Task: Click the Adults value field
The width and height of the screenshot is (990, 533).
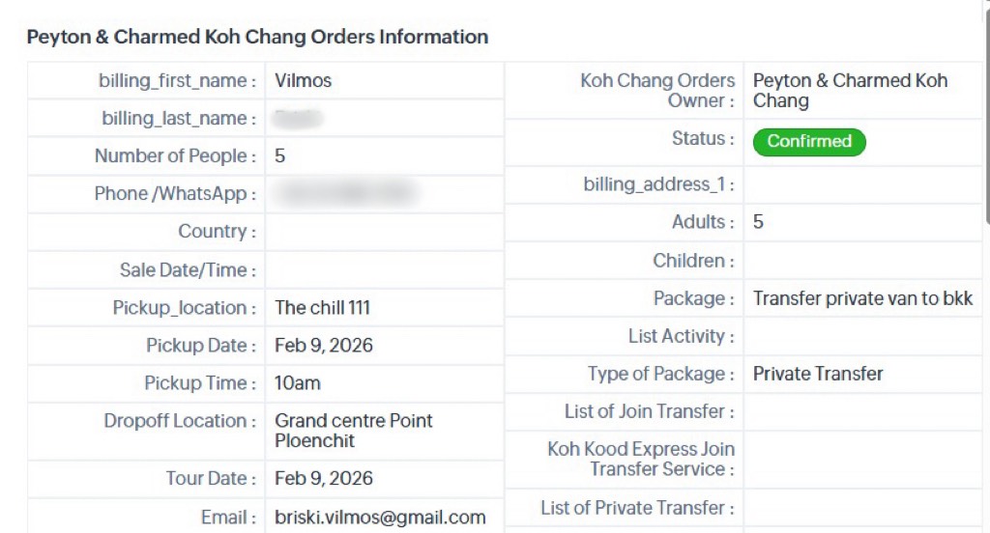Action: [x=759, y=222]
